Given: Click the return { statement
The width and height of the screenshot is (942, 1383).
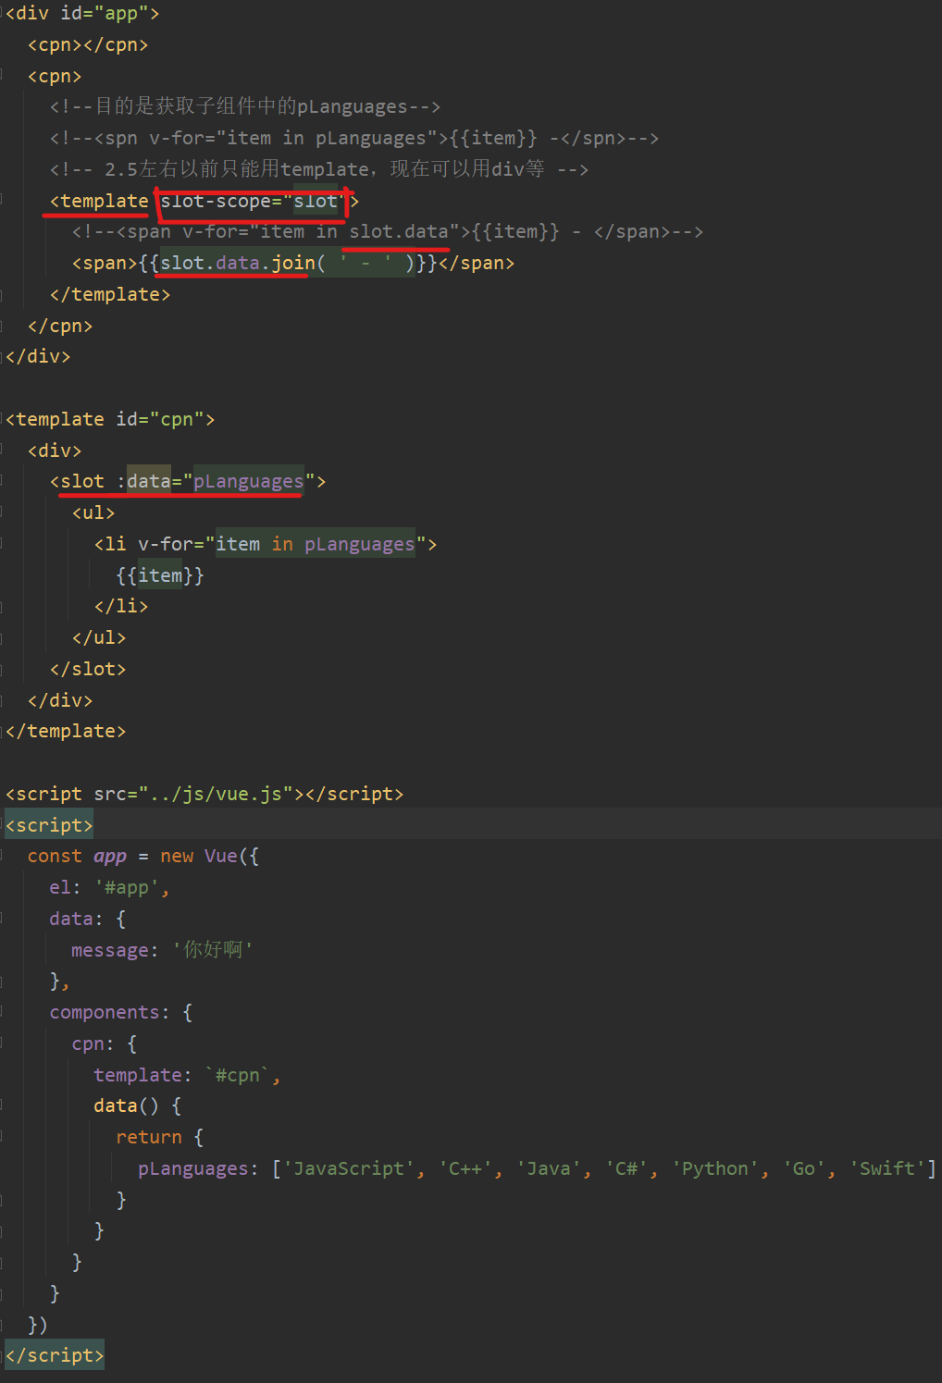Looking at the screenshot, I should (160, 1138).
